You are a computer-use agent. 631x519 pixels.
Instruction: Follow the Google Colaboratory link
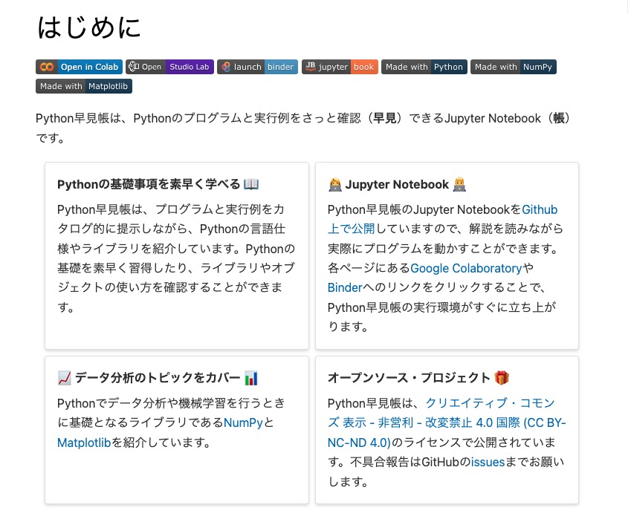pos(466,269)
